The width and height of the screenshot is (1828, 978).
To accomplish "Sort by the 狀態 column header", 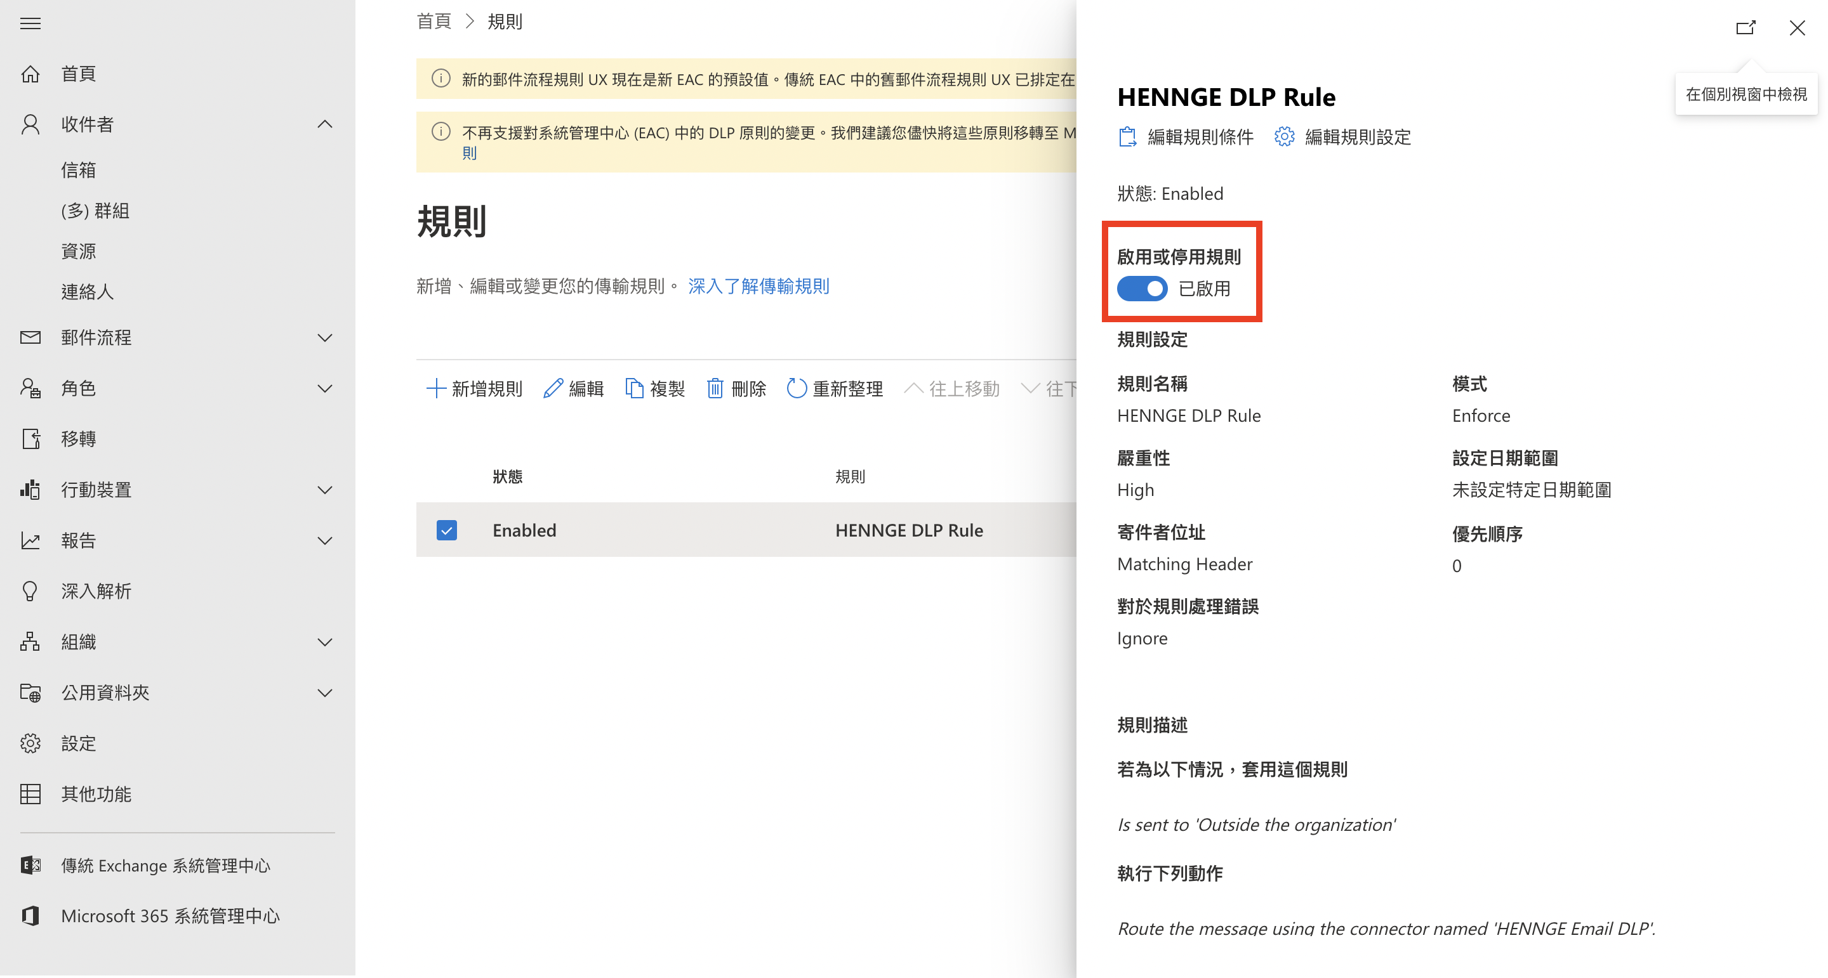I will click(x=507, y=476).
